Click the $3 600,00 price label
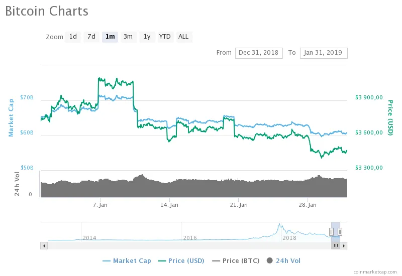 [x=369, y=132]
